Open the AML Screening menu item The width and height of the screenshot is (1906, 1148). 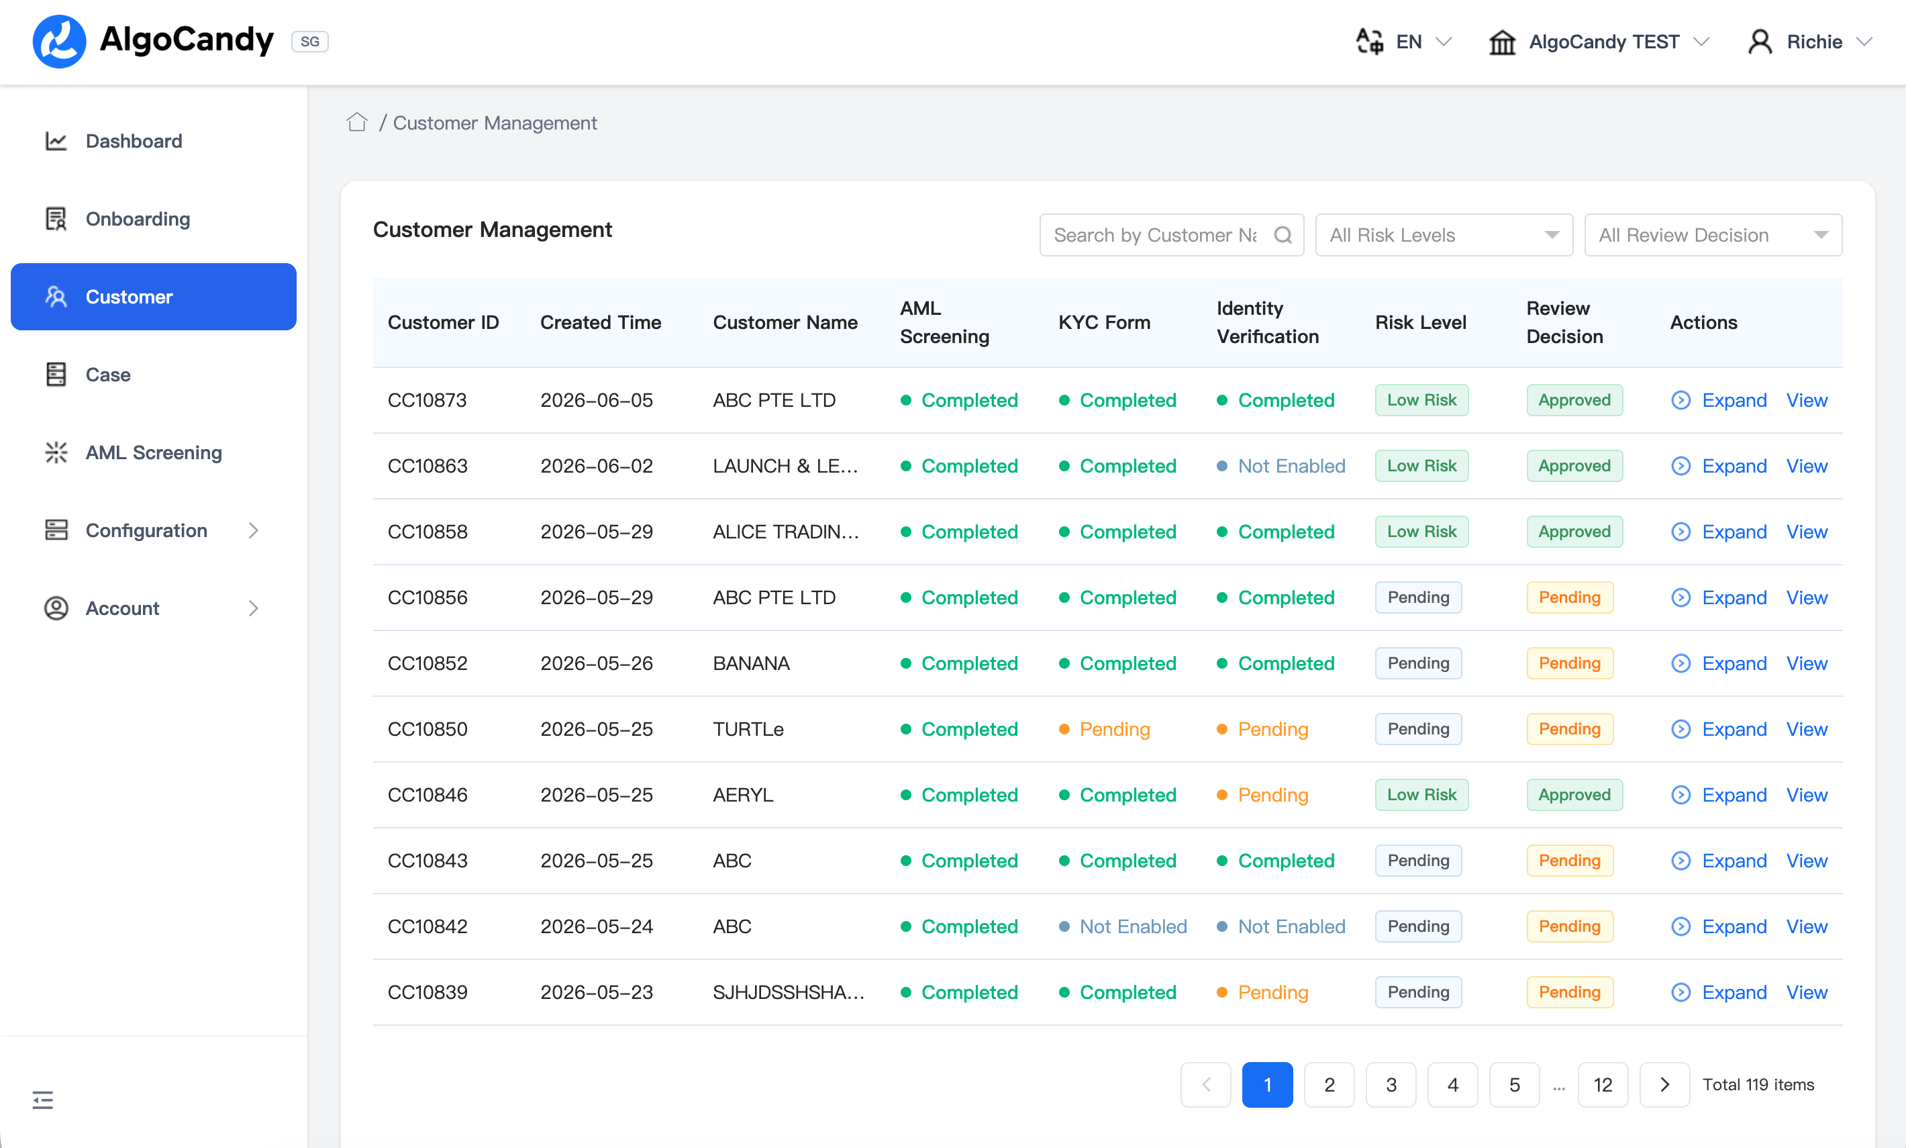[x=153, y=452]
